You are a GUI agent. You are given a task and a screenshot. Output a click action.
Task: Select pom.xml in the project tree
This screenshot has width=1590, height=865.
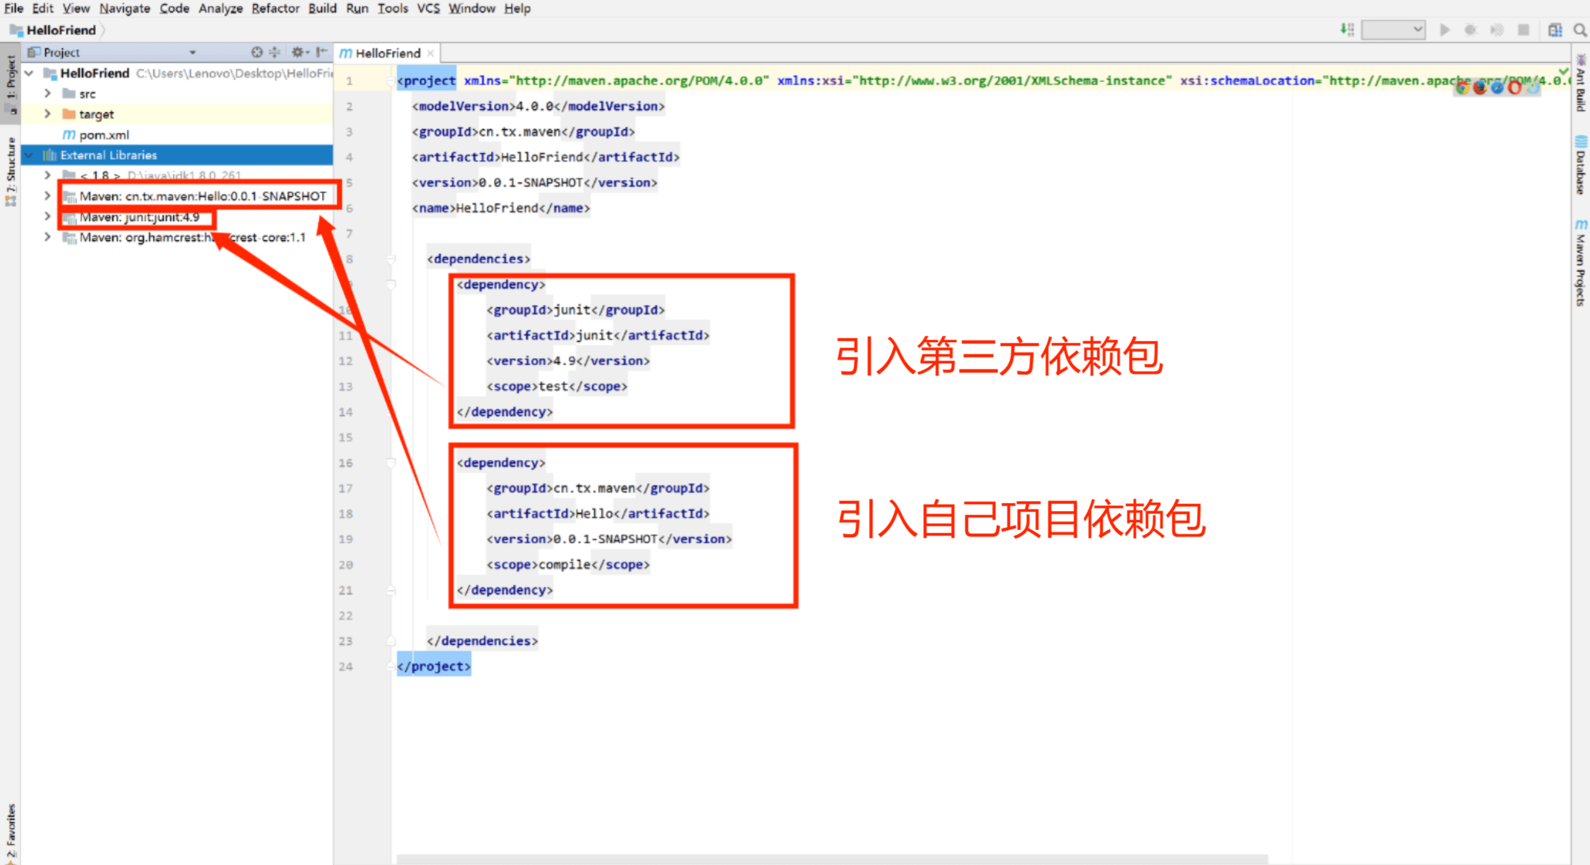point(104,135)
